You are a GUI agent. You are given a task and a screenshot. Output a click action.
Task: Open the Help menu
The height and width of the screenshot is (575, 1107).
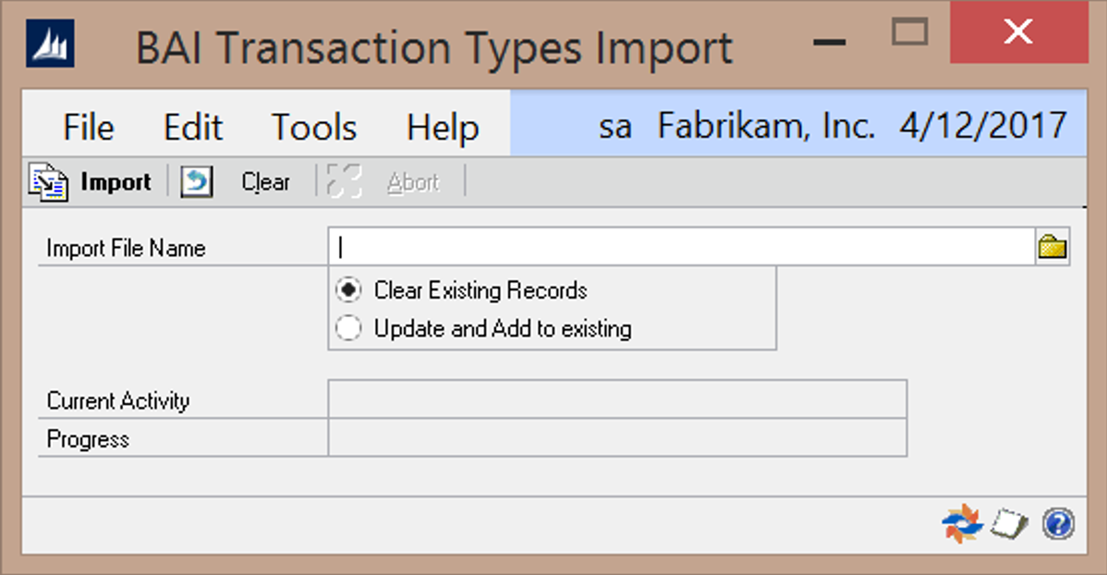[x=443, y=127]
